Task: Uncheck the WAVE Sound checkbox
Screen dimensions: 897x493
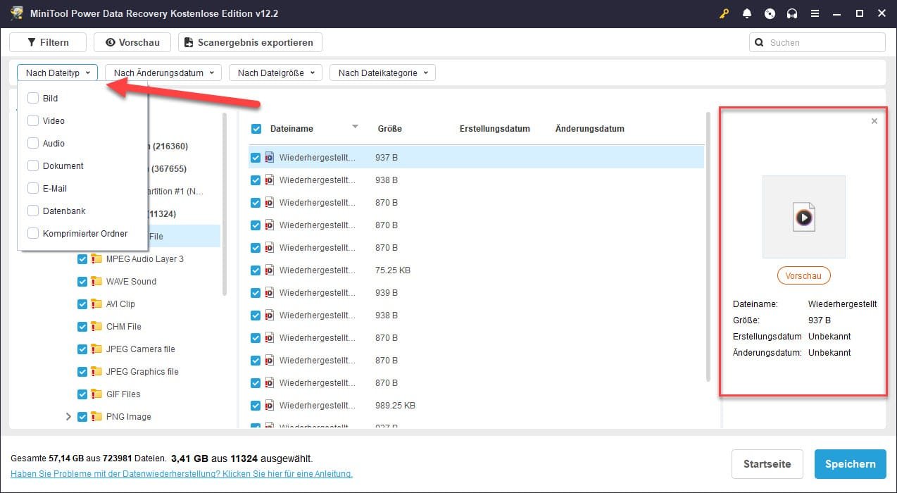Action: tap(82, 281)
